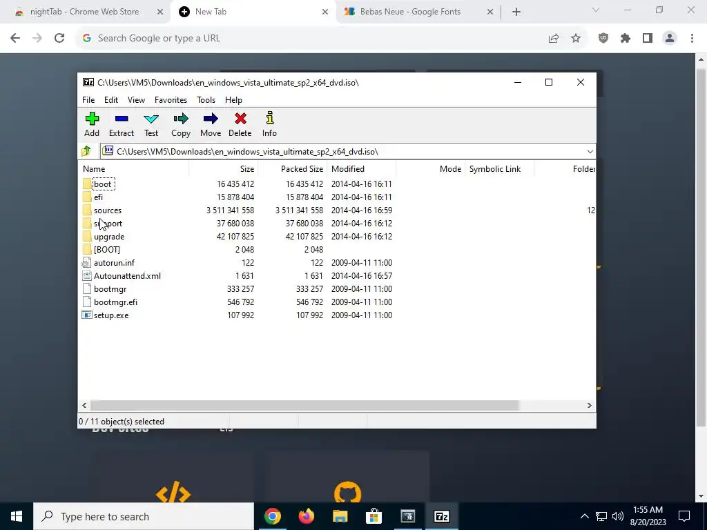Image resolution: width=707 pixels, height=530 pixels.
Task: Select the sources folder icon
Action: click(x=87, y=210)
